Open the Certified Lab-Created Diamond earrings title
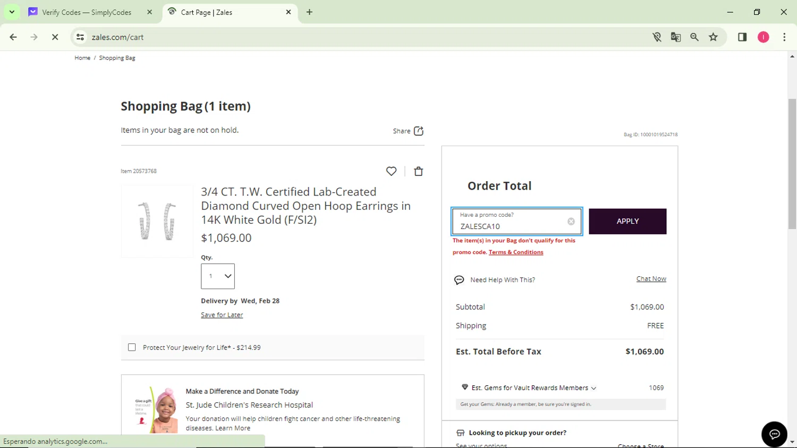The width and height of the screenshot is (797, 448). tap(306, 206)
